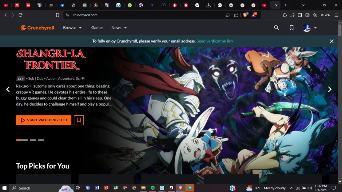Viewport: 342px width, 192px height.
Task: Open Spotify from the taskbar
Action: pyautogui.click(x=153, y=188)
